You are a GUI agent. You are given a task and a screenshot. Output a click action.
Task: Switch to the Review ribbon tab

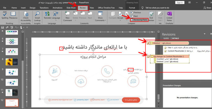(x=83, y=8)
